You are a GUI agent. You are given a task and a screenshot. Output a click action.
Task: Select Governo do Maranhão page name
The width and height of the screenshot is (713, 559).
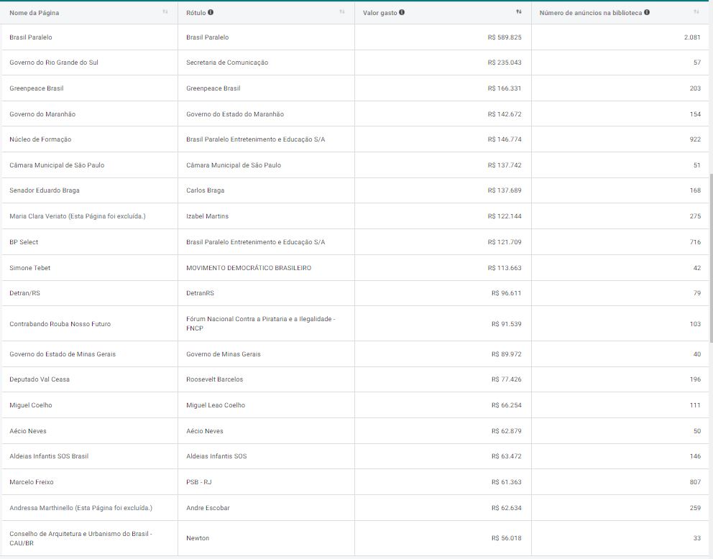[42, 114]
